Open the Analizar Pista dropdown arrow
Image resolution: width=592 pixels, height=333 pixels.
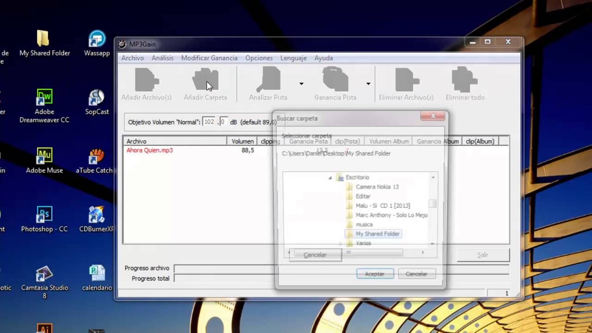pyautogui.click(x=301, y=84)
